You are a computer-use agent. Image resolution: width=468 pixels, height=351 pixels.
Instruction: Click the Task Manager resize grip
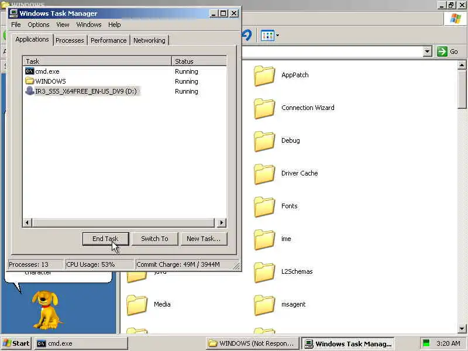pos(236,266)
